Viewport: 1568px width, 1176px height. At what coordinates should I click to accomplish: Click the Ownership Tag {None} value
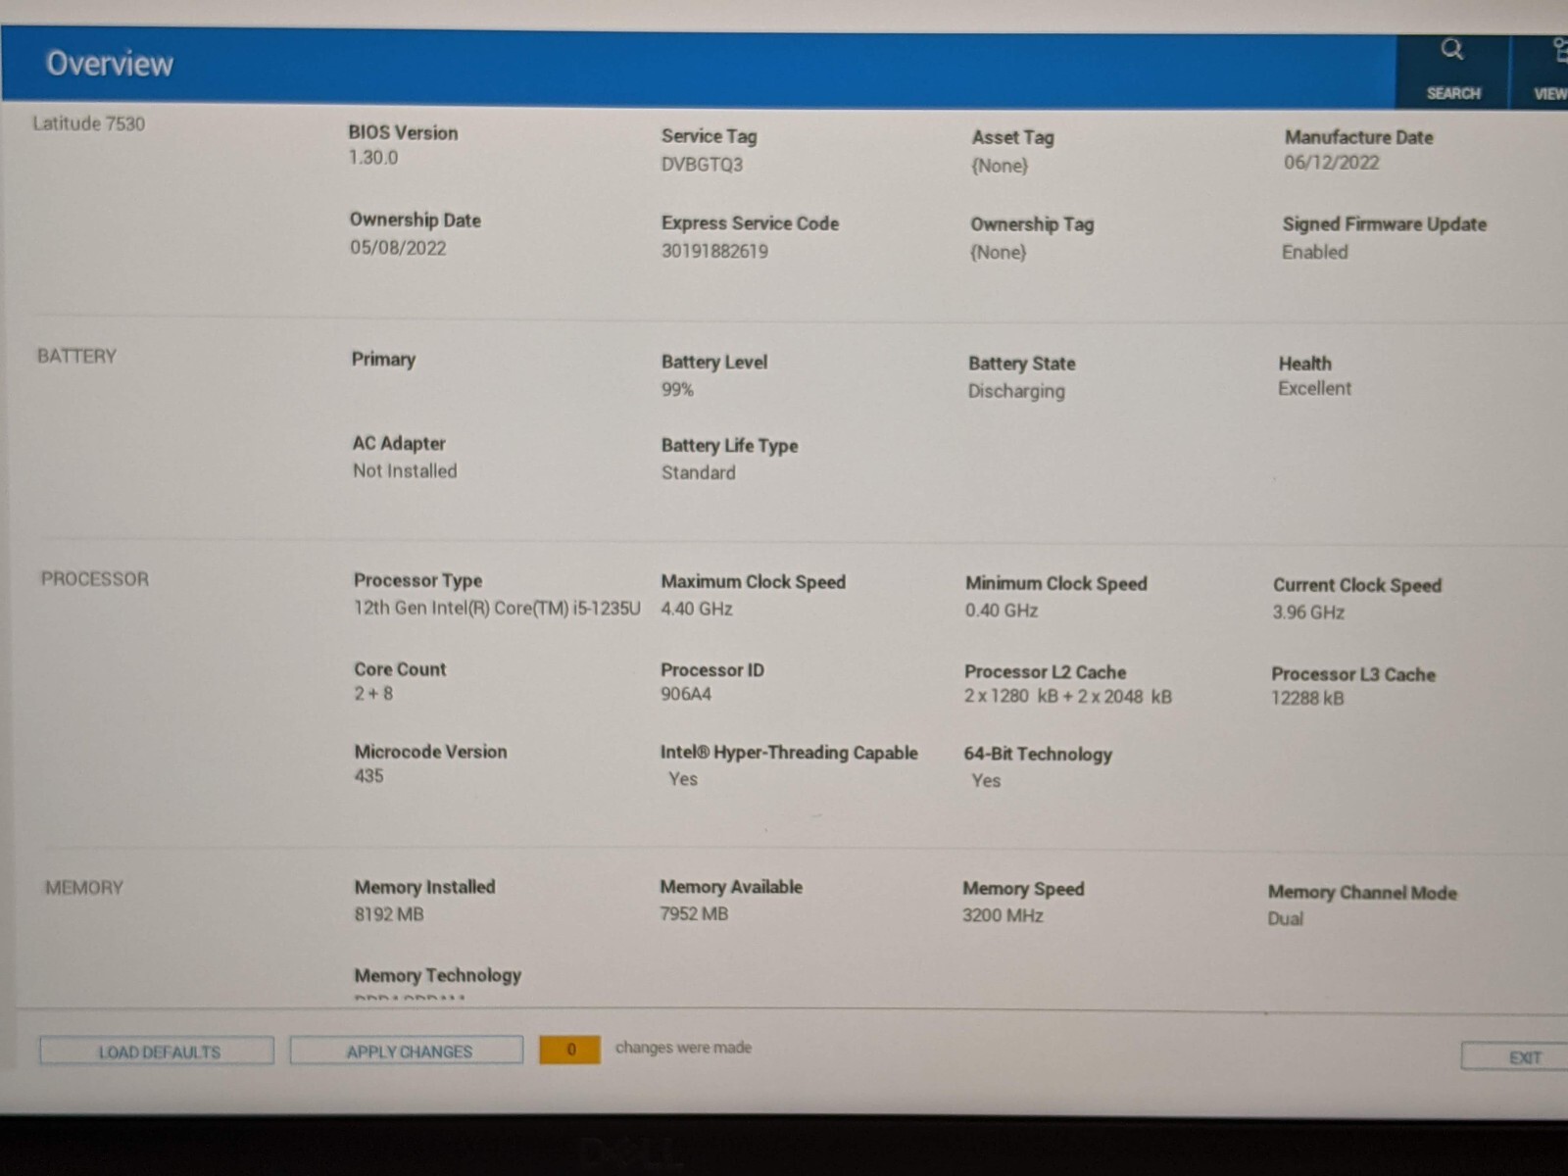[998, 252]
